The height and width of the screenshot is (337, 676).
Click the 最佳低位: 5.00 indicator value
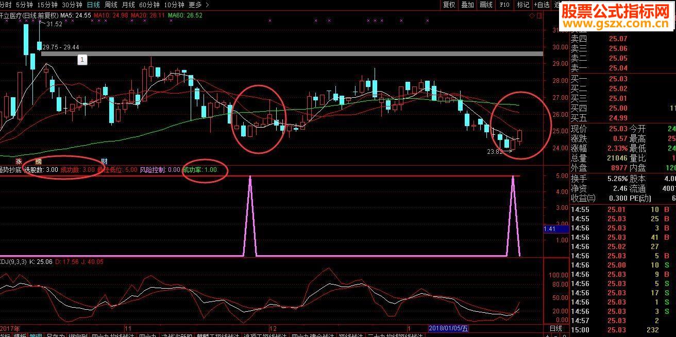[x=117, y=169]
